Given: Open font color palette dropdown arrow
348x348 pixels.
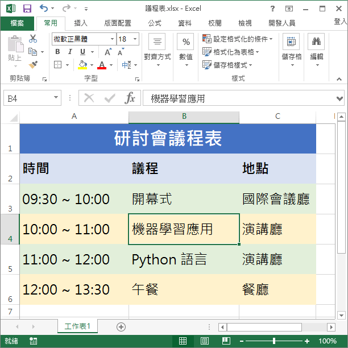Looking at the screenshot, I should click(x=111, y=65).
